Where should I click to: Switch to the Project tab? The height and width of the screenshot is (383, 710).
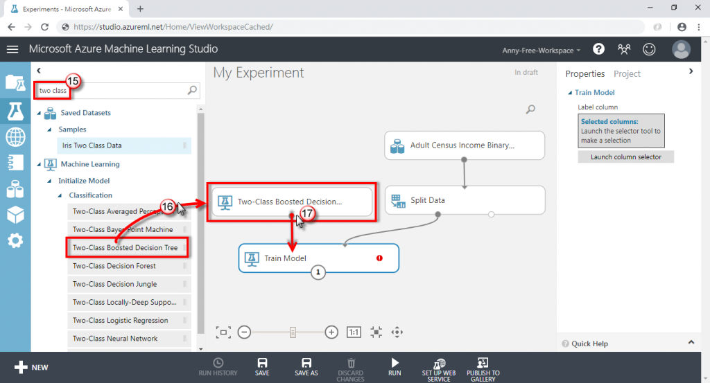tap(627, 73)
